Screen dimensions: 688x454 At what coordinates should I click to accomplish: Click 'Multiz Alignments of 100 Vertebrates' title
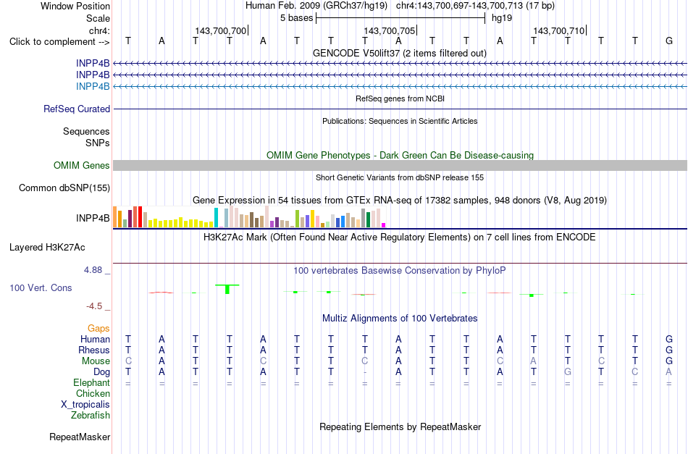pos(400,319)
